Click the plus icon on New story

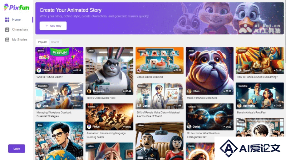pos(47,26)
